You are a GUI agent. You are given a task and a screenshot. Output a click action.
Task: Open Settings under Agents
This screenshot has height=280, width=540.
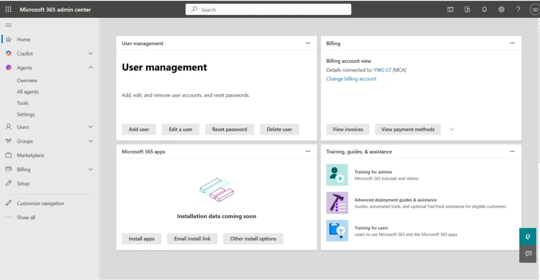pos(25,114)
